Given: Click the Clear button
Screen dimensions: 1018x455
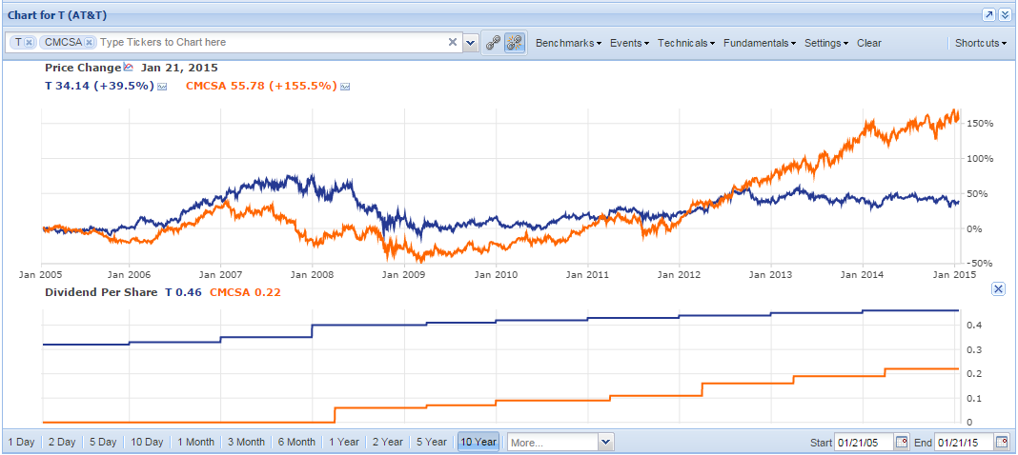Looking at the screenshot, I should pos(868,43).
